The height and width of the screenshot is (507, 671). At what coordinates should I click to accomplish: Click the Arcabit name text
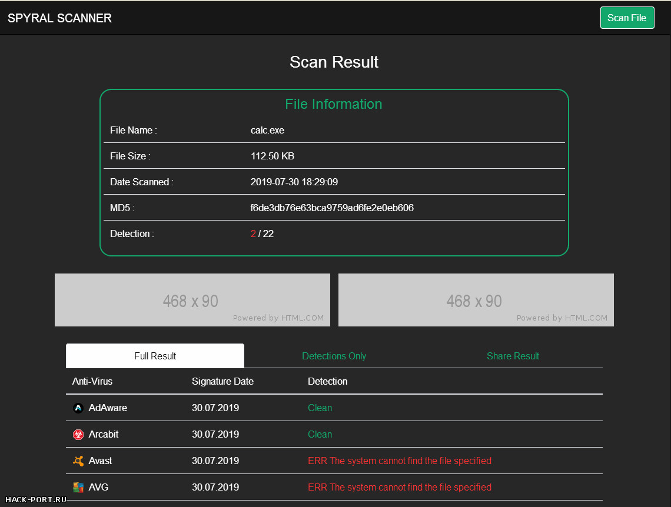tap(103, 434)
